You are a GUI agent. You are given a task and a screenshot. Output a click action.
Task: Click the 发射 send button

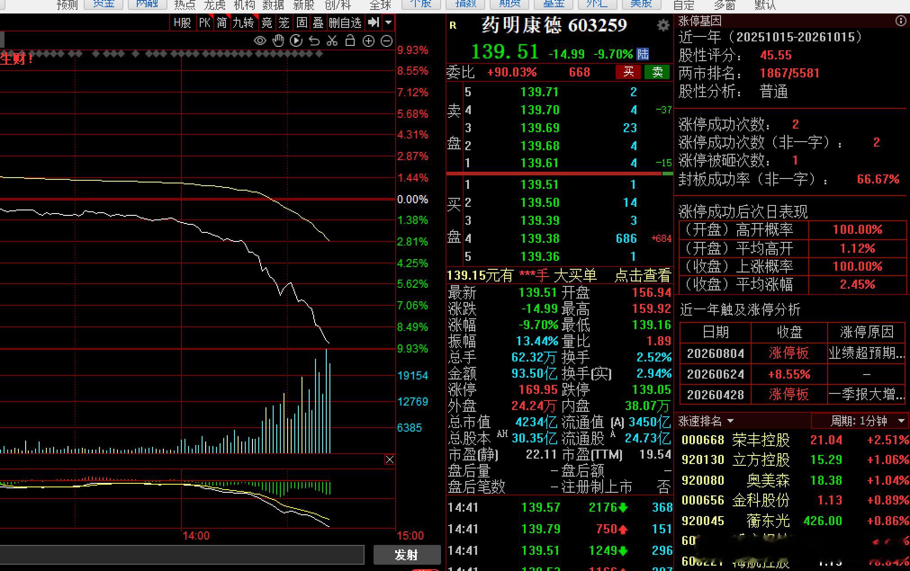pos(407,555)
